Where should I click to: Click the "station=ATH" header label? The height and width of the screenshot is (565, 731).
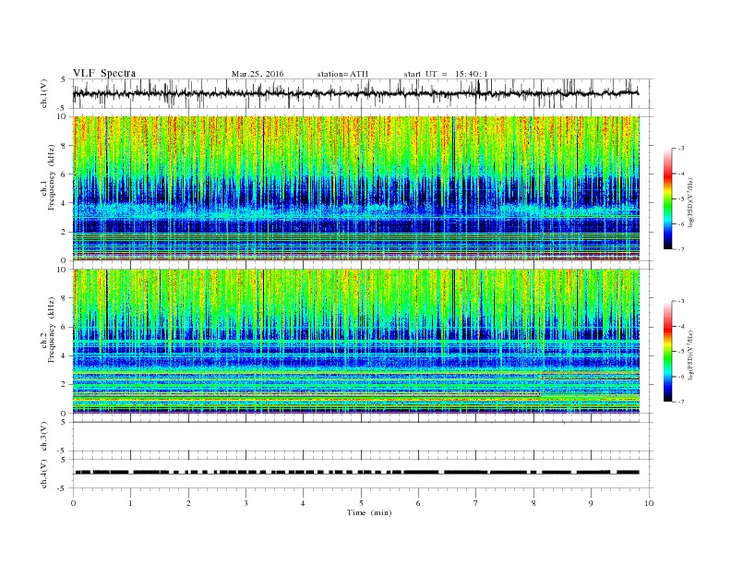342,74
